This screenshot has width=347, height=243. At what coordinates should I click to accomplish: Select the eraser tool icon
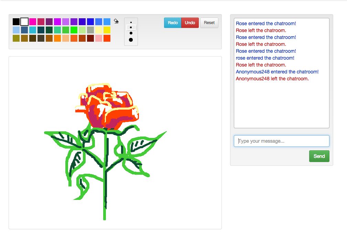116,21
